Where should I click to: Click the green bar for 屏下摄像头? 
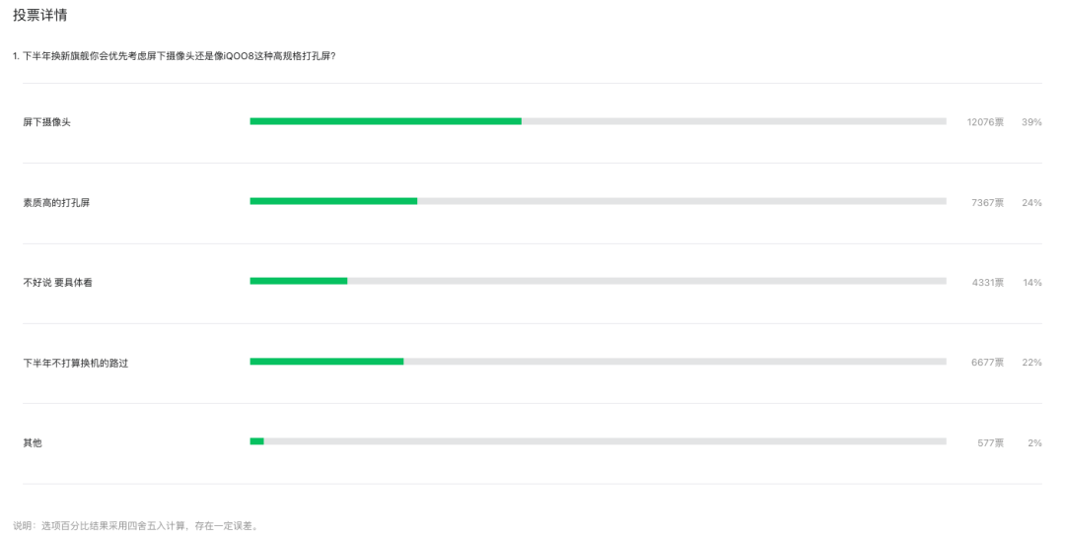pyautogui.click(x=386, y=121)
